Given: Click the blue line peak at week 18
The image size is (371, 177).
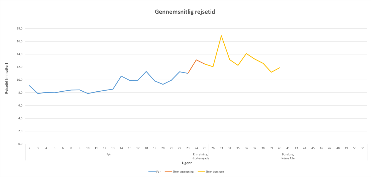Looking at the screenshot, I should click(x=146, y=71).
